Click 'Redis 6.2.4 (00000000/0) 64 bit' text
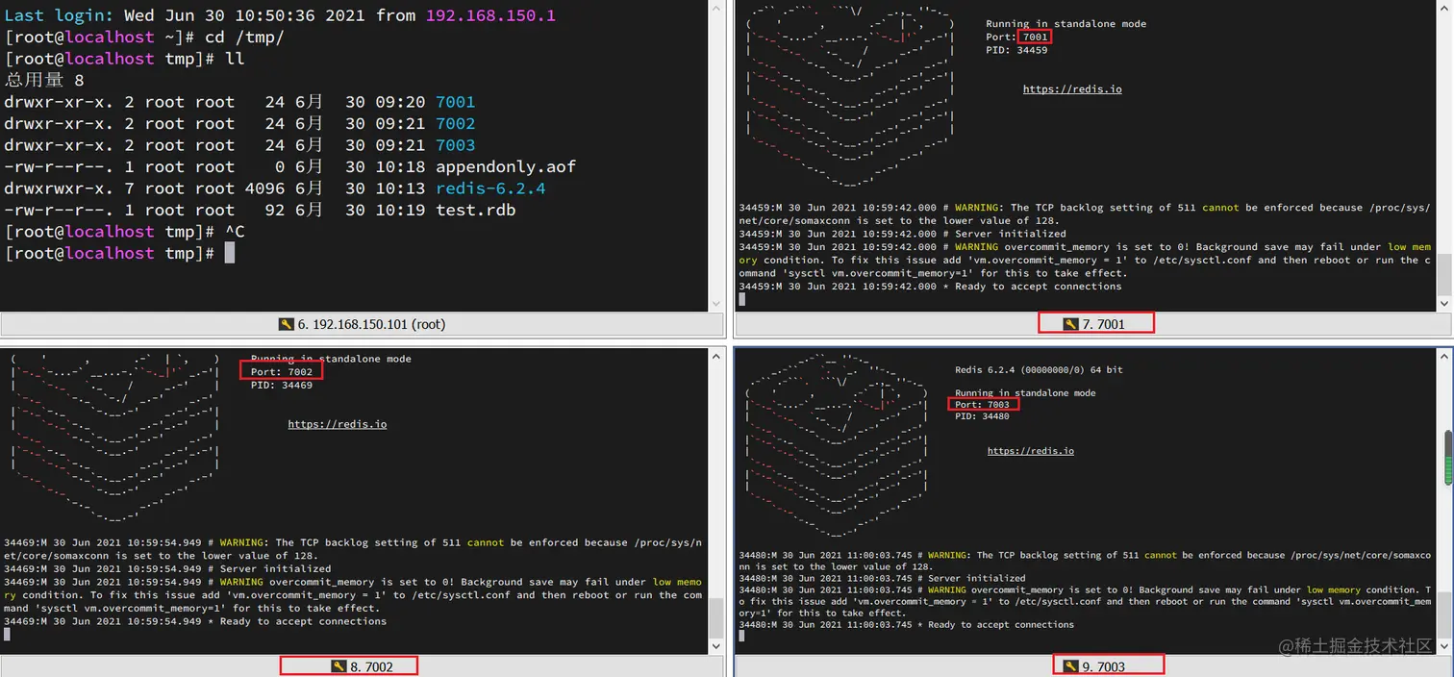 tap(1039, 370)
